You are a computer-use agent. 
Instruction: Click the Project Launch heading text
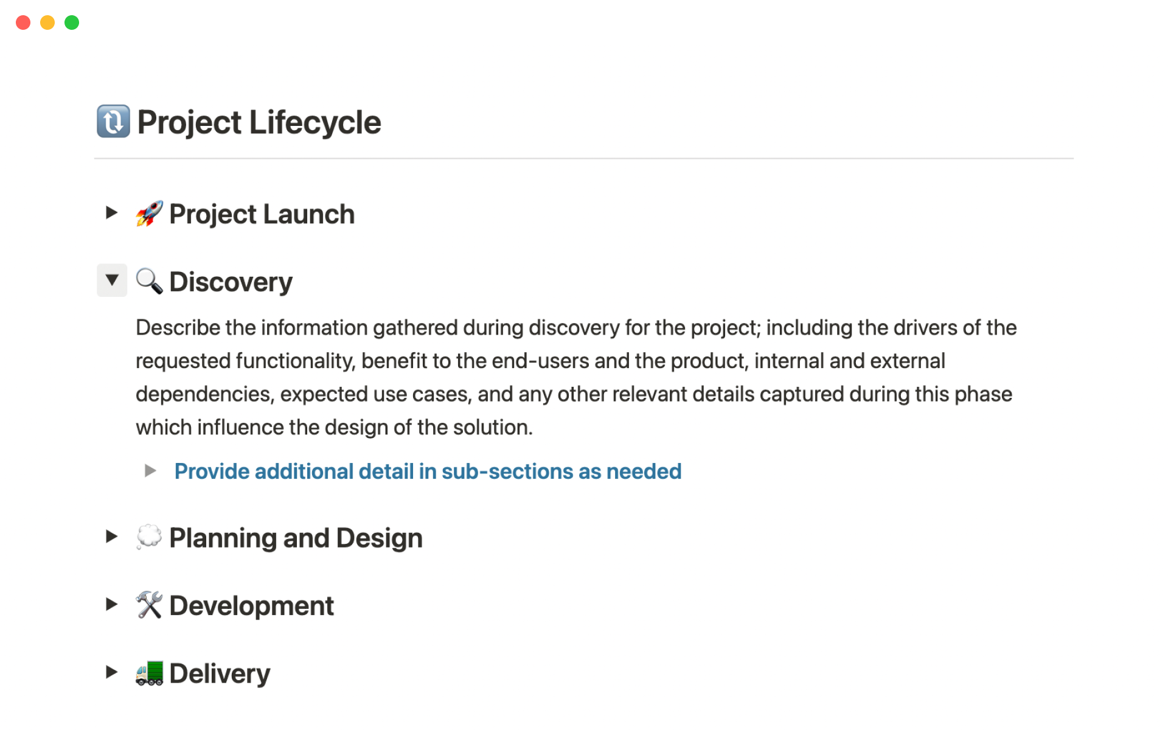coord(262,214)
